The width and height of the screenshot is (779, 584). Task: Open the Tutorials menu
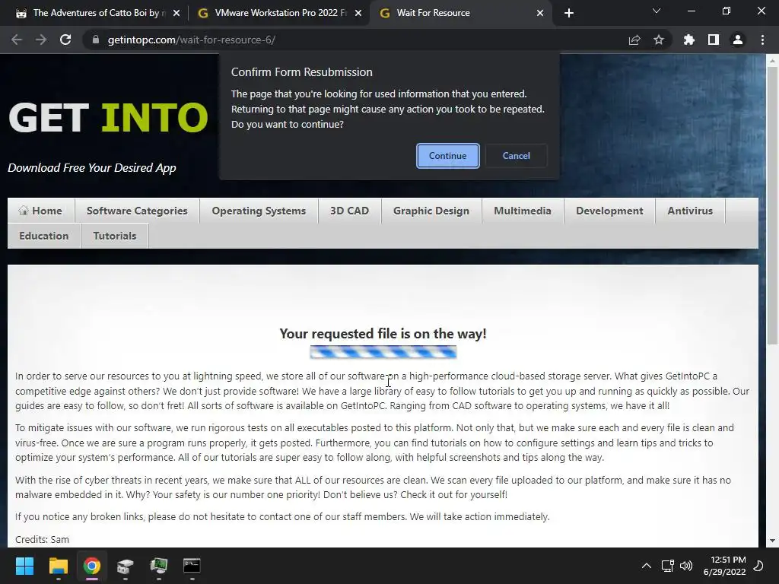(x=115, y=236)
